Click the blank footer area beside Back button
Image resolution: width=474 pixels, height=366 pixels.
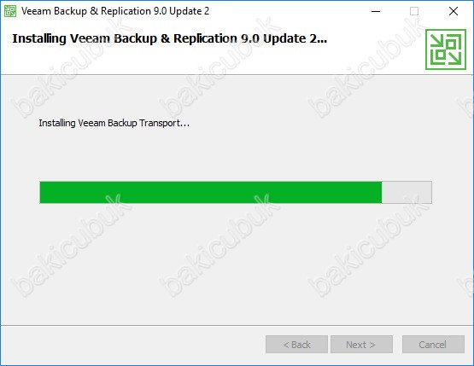coord(133,345)
